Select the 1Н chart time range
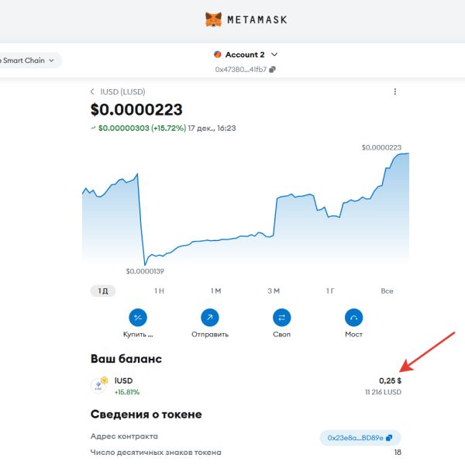465x465 pixels. 159,291
